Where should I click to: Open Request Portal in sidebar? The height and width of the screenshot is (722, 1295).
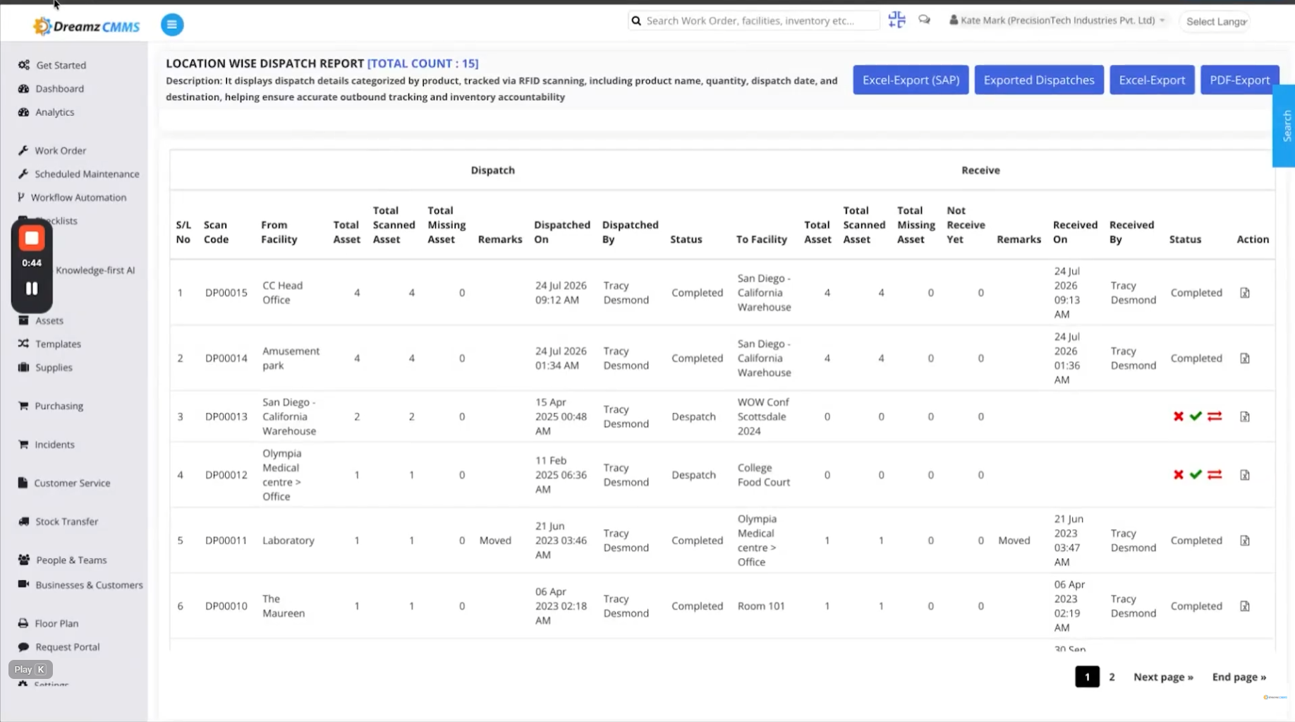59,646
